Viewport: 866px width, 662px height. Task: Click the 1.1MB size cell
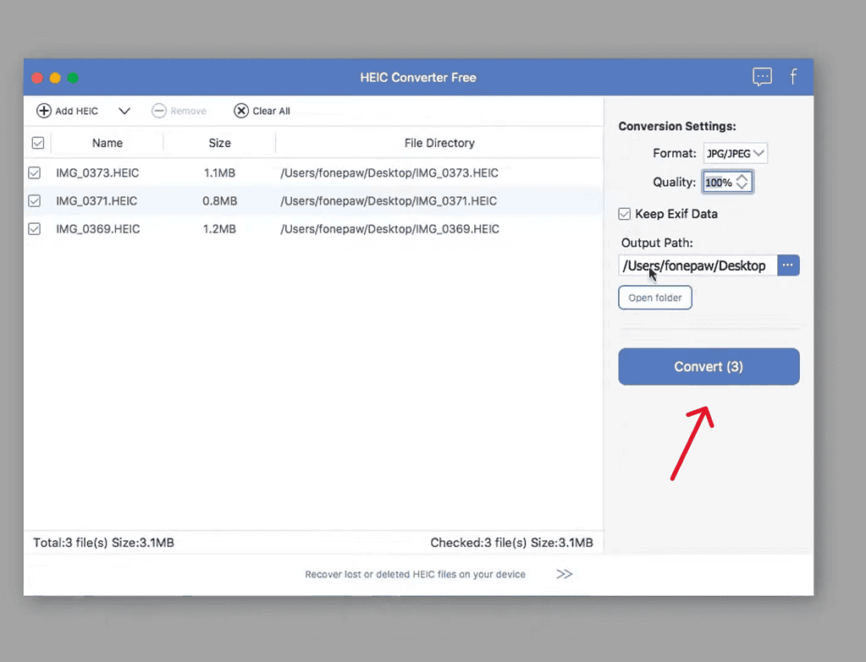click(x=220, y=172)
